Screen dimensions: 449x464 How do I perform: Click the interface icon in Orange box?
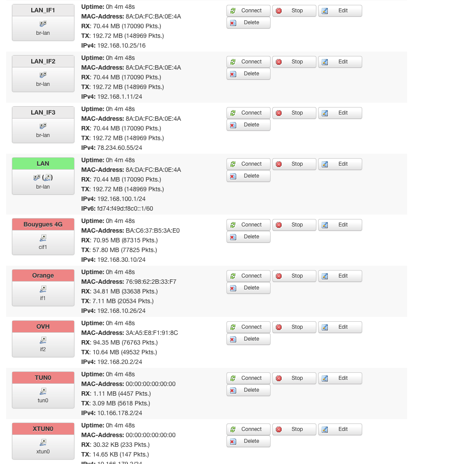[x=43, y=289]
